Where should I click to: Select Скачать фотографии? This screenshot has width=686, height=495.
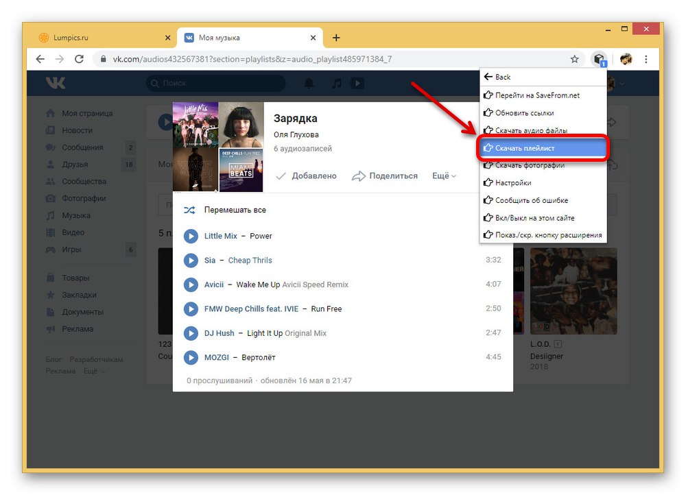[x=543, y=166]
